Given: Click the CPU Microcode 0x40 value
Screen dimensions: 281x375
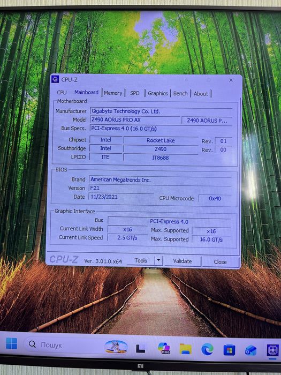Looking at the screenshot, I should click(x=215, y=199).
